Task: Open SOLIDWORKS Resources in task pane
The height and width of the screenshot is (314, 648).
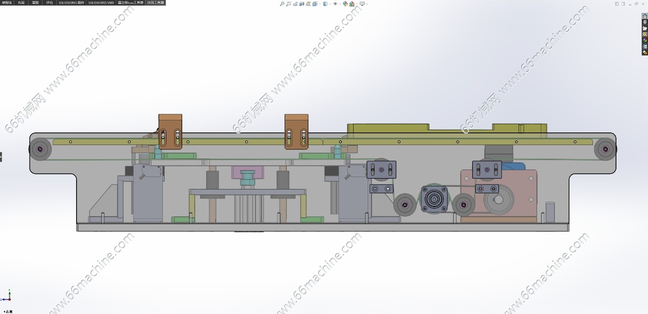Action: pyautogui.click(x=645, y=16)
